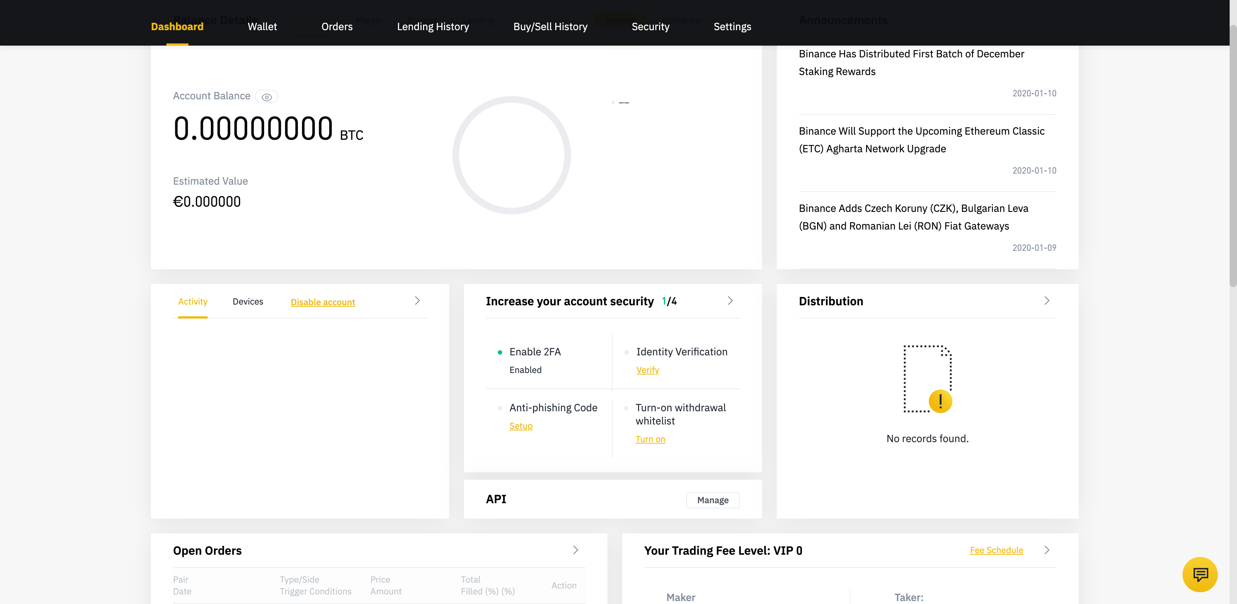Turn on the withdrawal whitelist
1237x604 pixels.
[x=650, y=439]
